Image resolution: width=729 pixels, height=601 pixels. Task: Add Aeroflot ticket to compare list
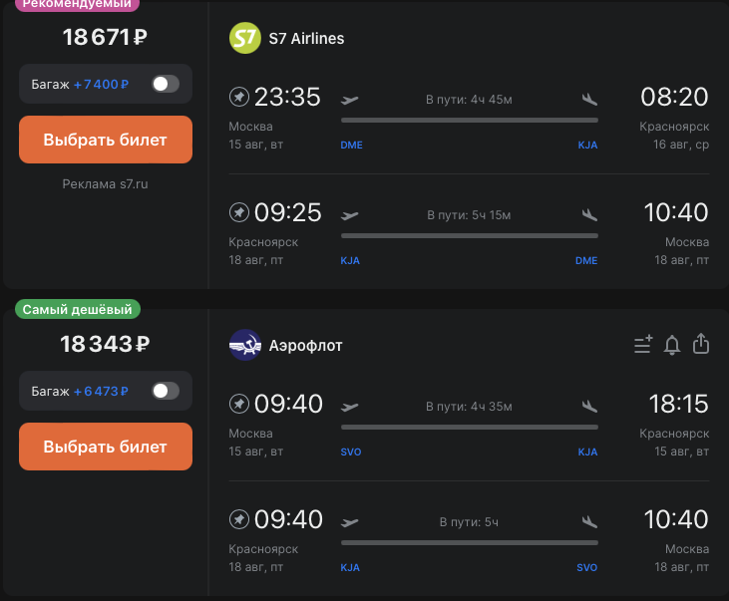(x=643, y=345)
